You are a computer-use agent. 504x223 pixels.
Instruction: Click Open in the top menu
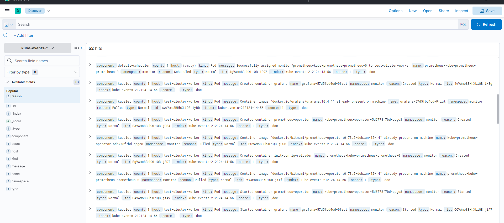[428, 11]
